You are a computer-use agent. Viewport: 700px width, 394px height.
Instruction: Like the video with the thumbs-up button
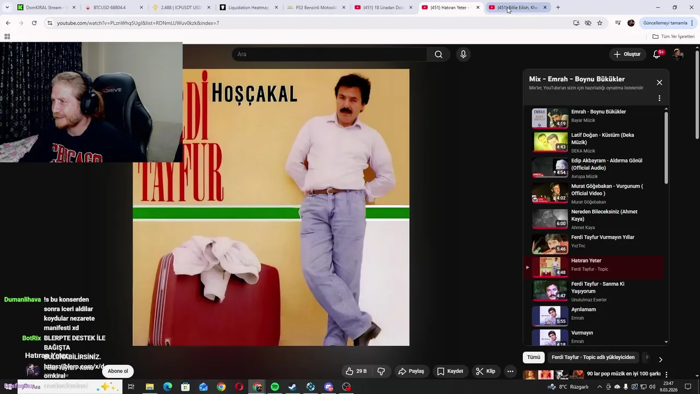(x=356, y=371)
